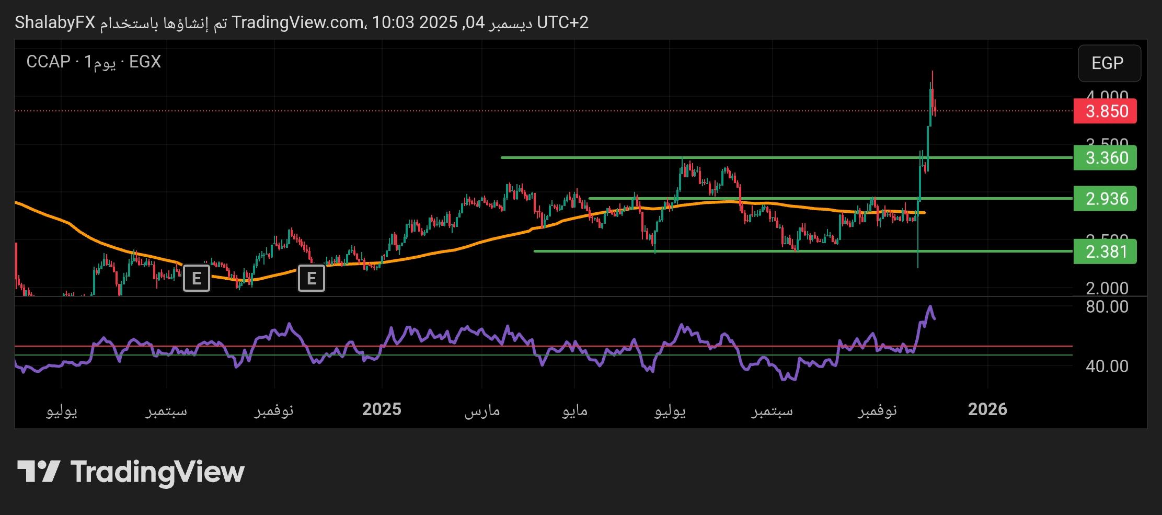
Task: Select the green 2.936 price level label
Action: (x=1105, y=199)
